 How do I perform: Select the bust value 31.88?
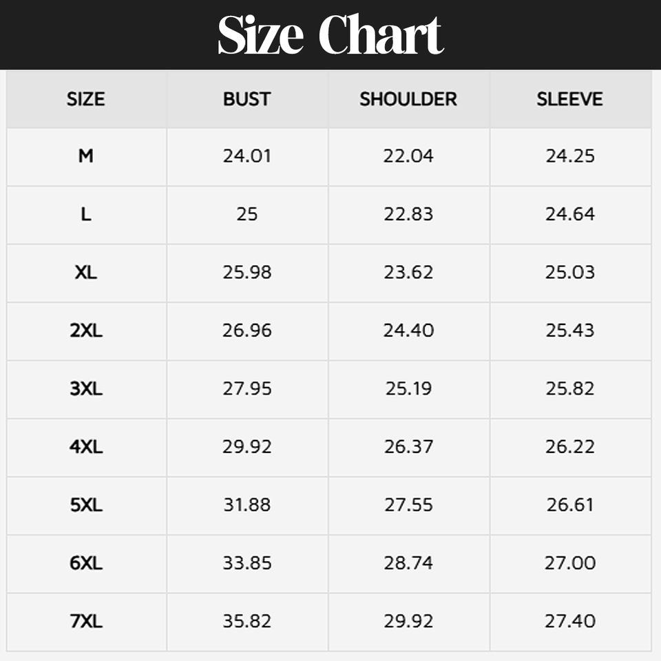[x=246, y=505]
